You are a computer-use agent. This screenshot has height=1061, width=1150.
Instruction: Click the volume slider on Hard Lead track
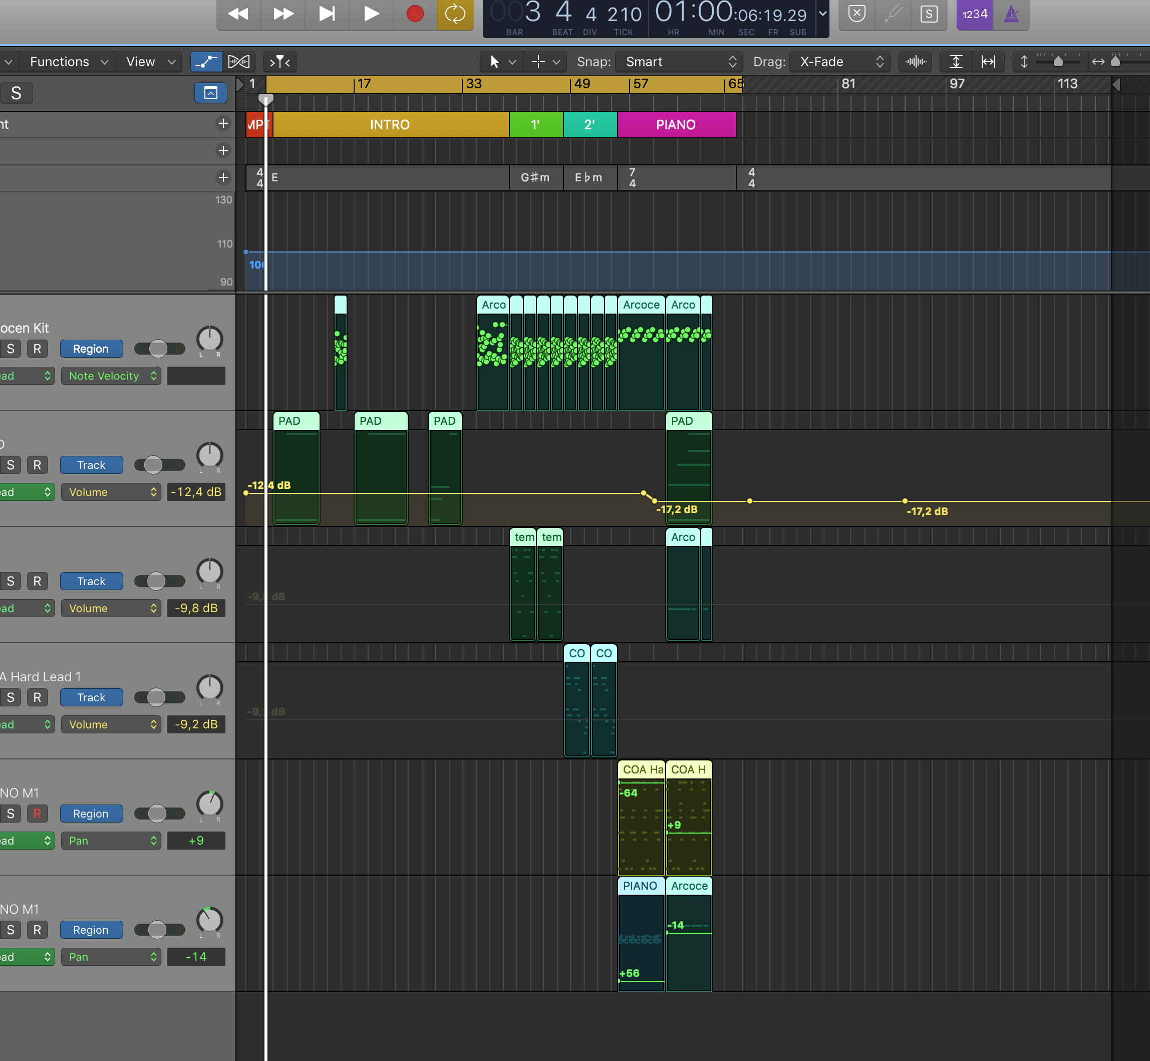coord(159,698)
